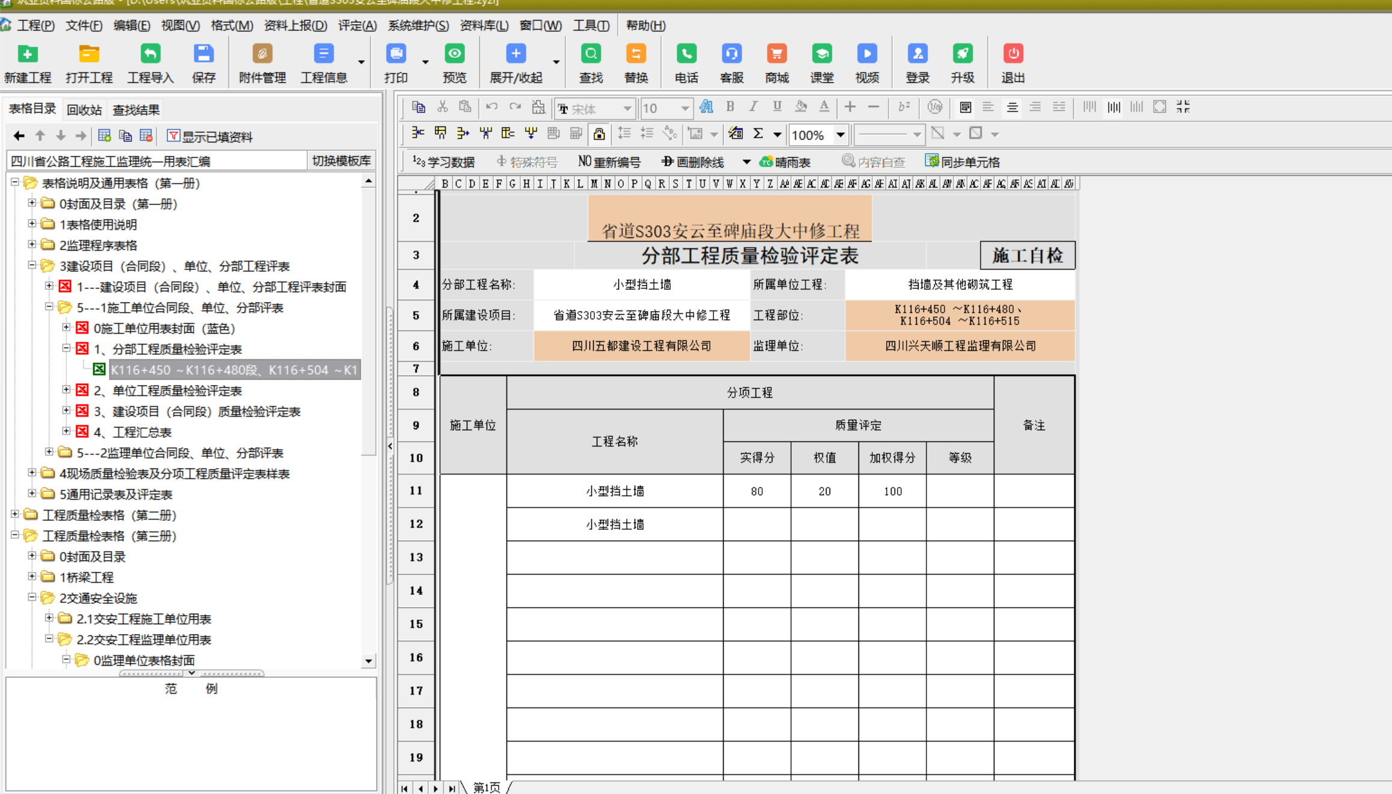Click the 替换 replace icon
The image size is (1392, 794).
(x=636, y=63)
